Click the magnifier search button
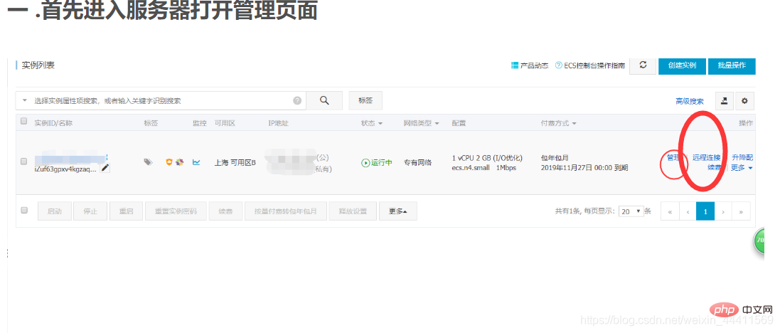This screenshot has height=333, width=780. pyautogui.click(x=324, y=100)
